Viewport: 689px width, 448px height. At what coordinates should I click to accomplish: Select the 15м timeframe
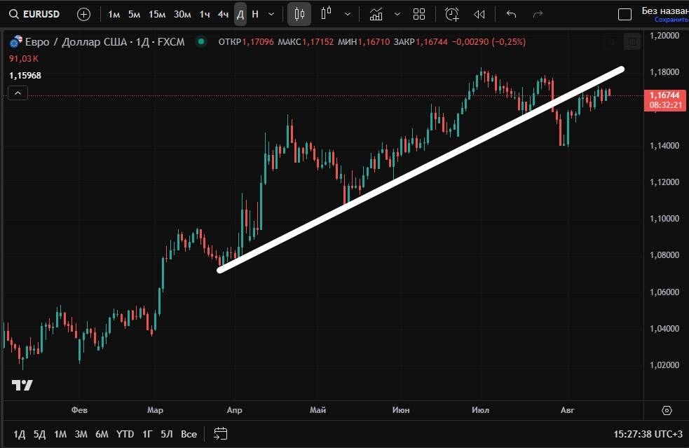pos(157,14)
